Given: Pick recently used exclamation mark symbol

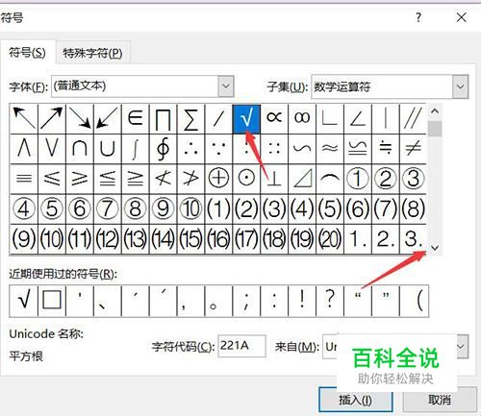Looking at the screenshot, I should tap(302, 301).
